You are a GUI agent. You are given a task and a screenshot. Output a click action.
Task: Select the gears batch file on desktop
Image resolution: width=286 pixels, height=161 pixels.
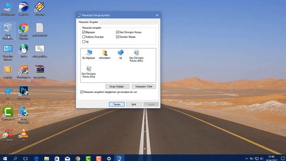[40, 51]
